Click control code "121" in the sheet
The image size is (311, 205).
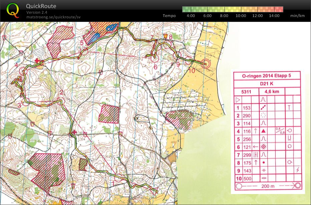point(247,147)
